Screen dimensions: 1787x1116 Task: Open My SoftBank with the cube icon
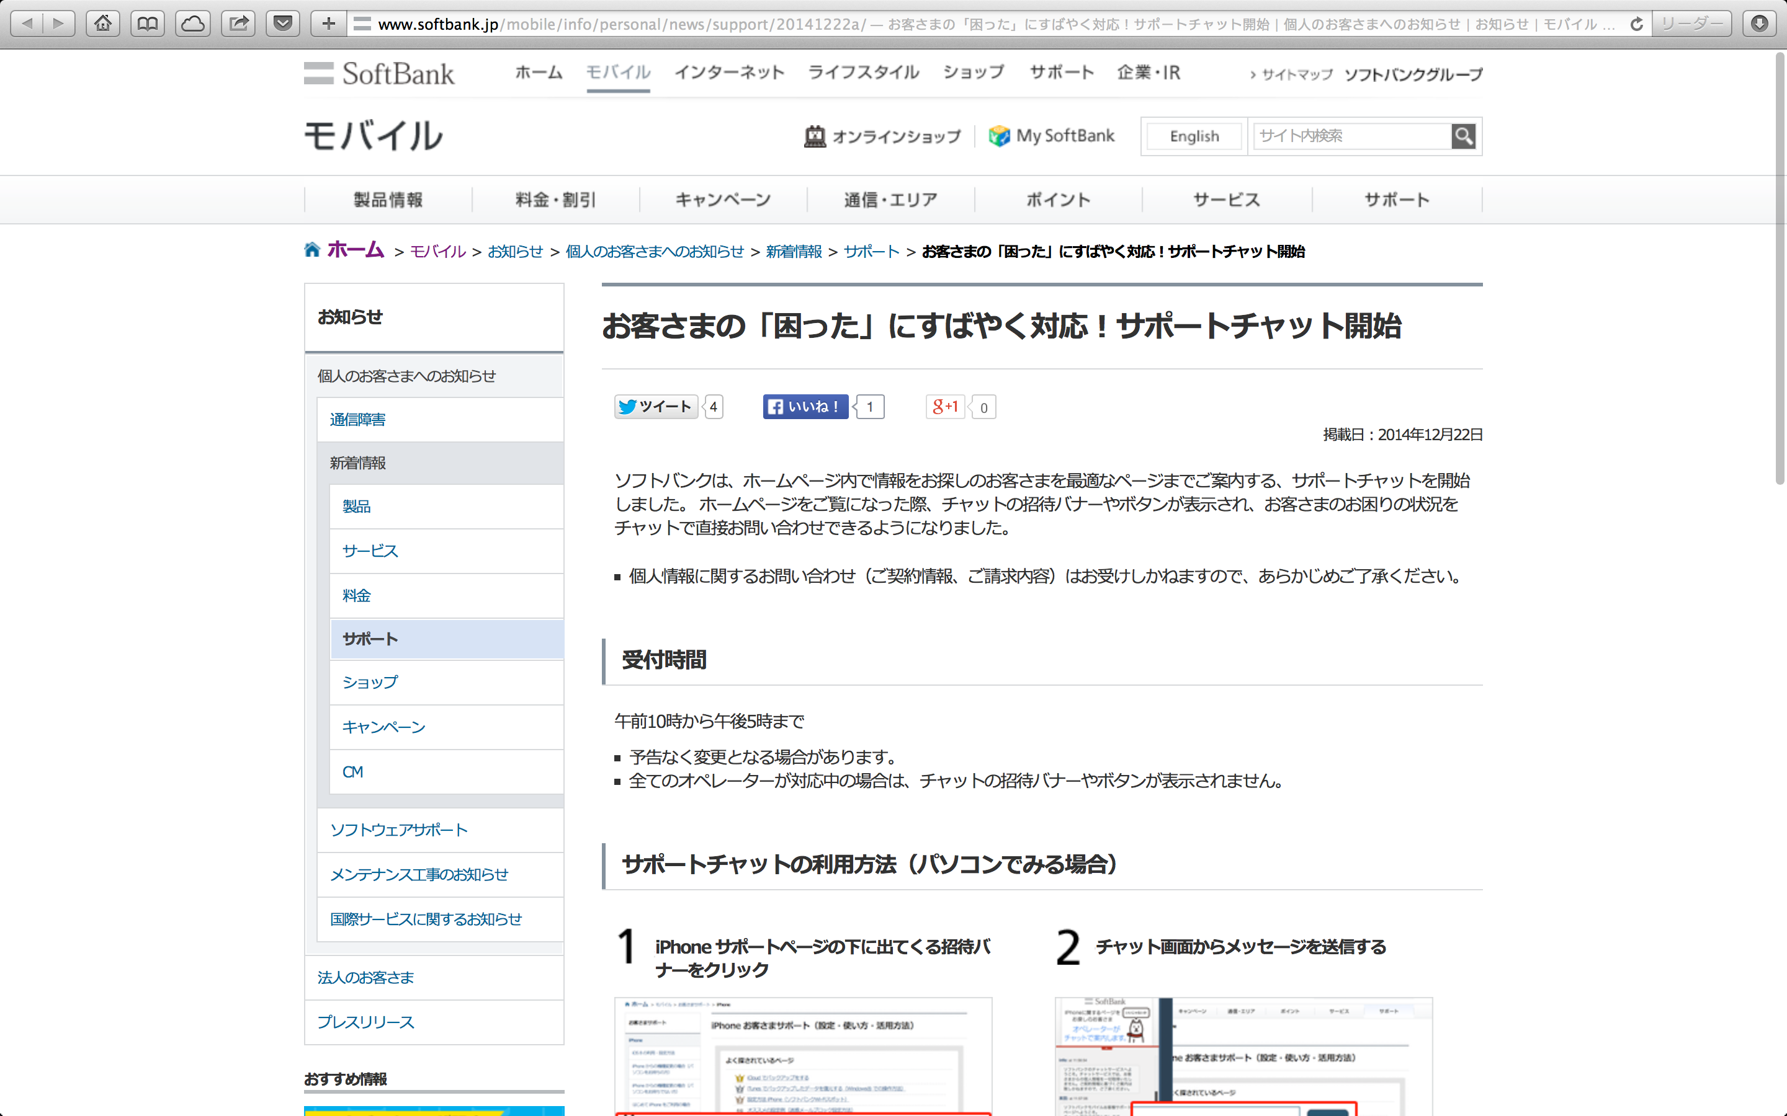[x=1052, y=136]
